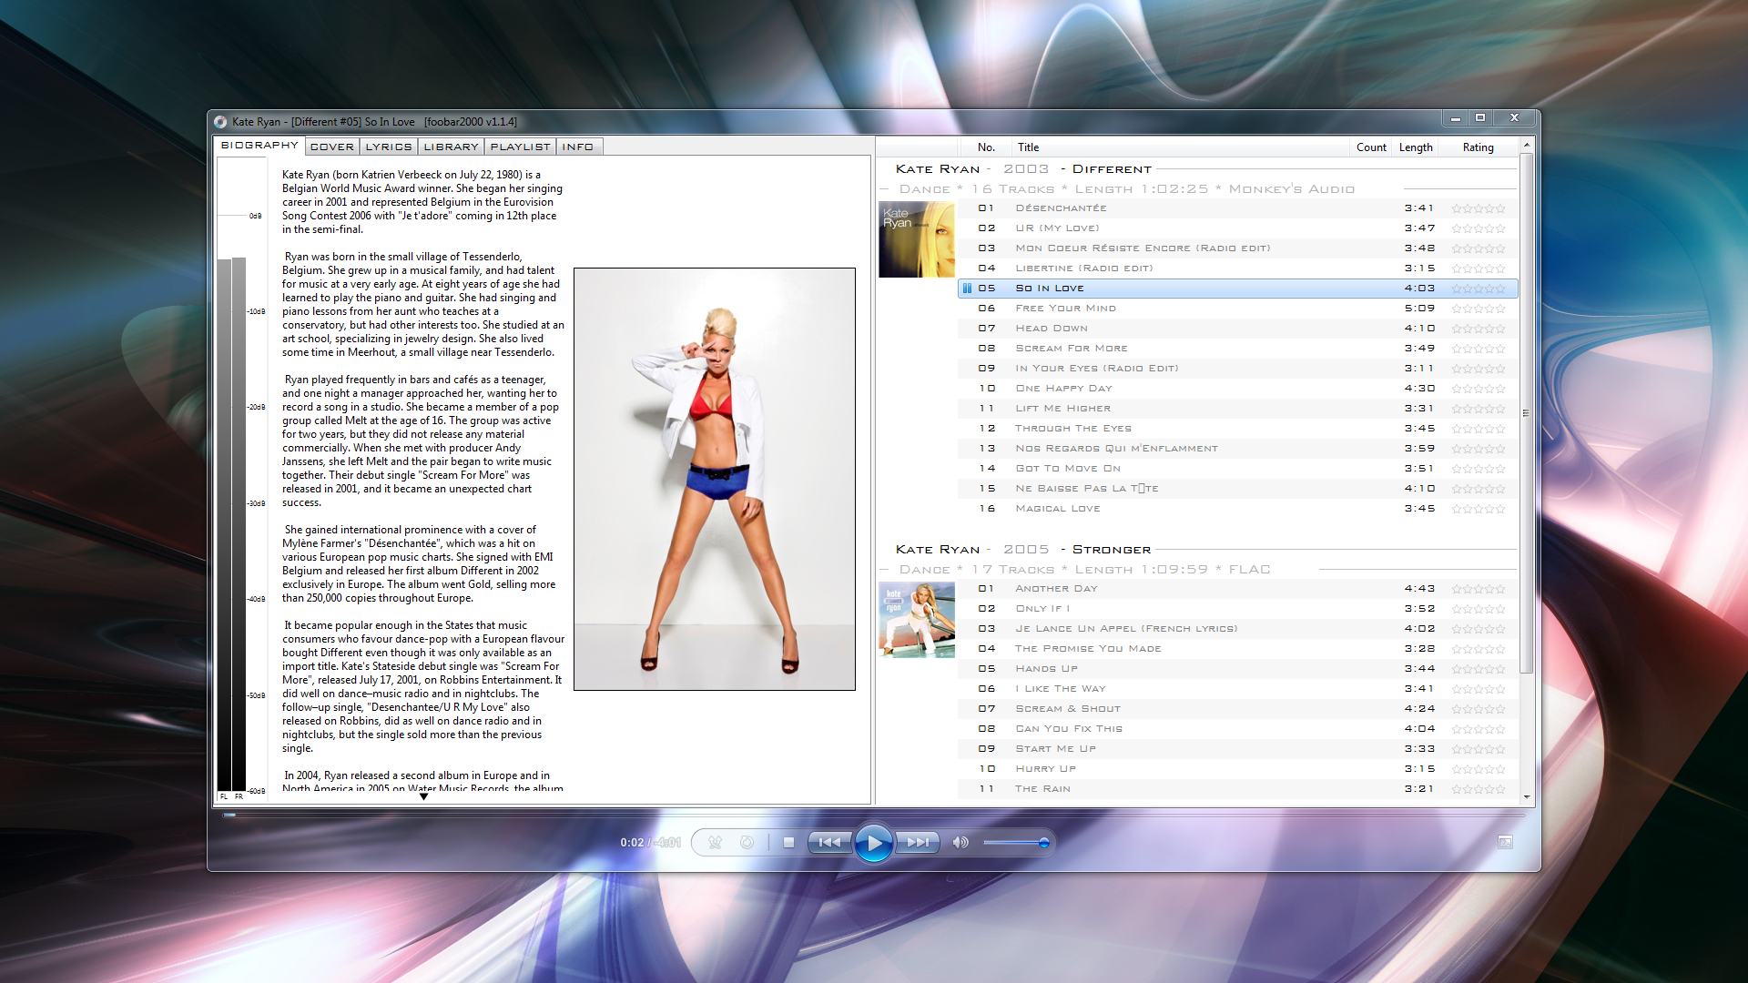
Task: Click the Different album cover thumbnail
Action: click(x=917, y=239)
